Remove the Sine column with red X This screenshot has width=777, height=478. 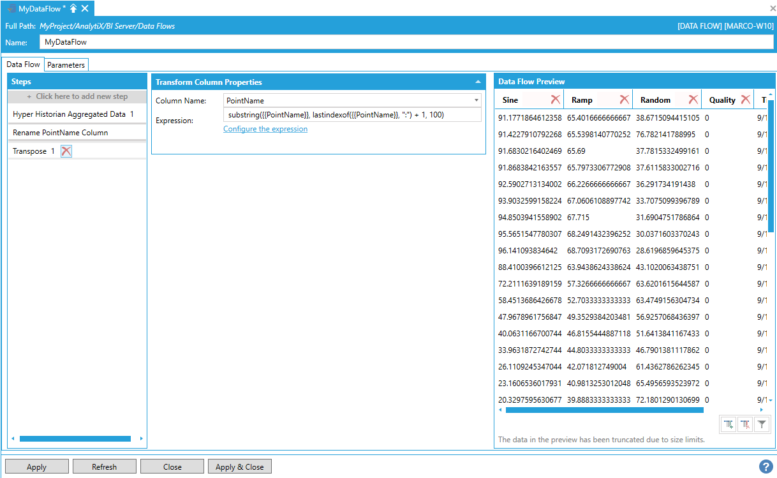coord(556,100)
